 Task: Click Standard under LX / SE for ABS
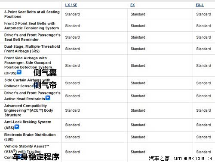tap(72, 125)
